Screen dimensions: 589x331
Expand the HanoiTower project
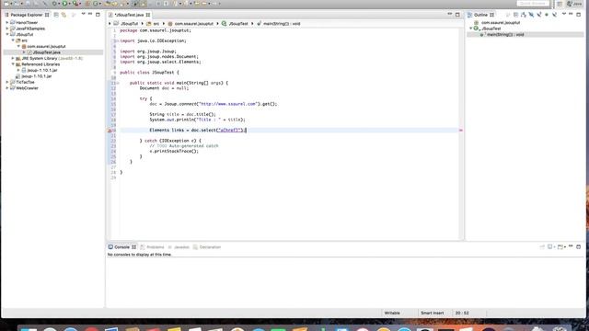[7, 22]
